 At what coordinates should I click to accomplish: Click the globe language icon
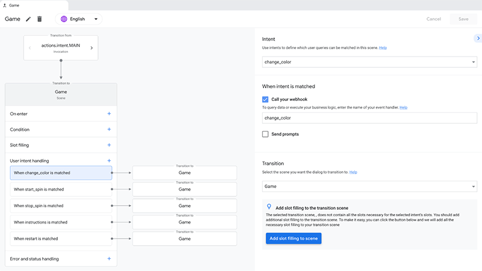[63, 19]
